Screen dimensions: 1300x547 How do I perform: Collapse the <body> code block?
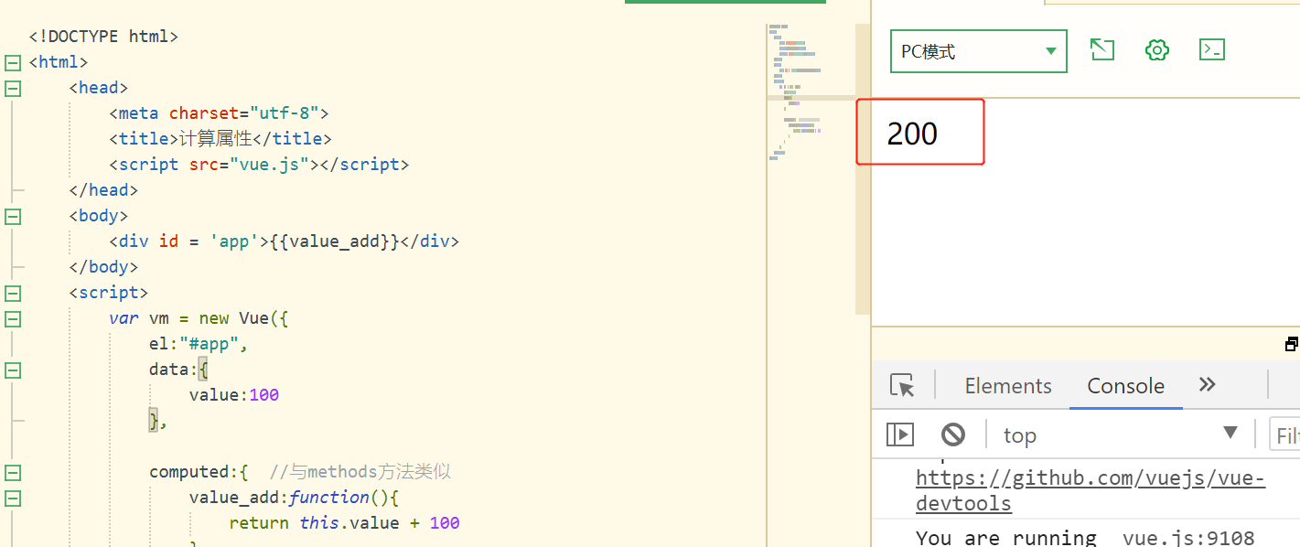(12, 216)
